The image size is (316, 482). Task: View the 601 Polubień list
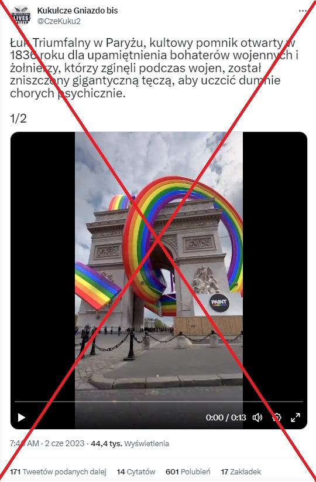pos(188,471)
